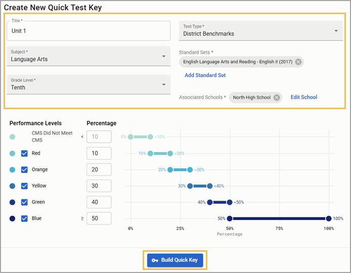Image resolution: width=351 pixels, height=273 pixels.
Task: Open the Grade Level dropdown showing Tenth
Action: coord(89,84)
